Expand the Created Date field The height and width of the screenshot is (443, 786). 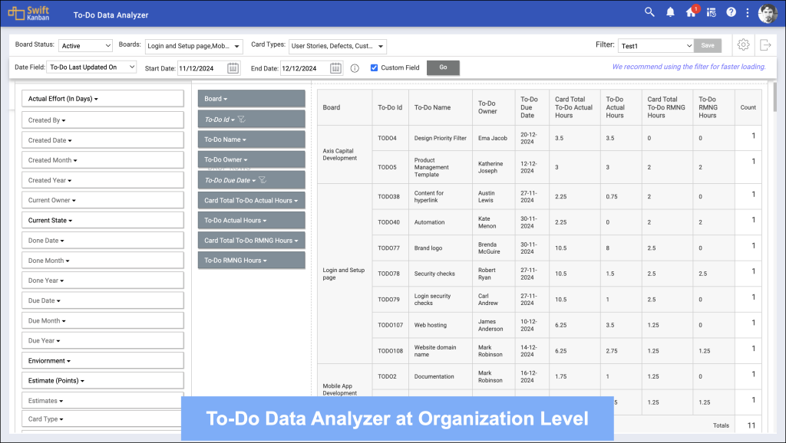pyautogui.click(x=103, y=140)
